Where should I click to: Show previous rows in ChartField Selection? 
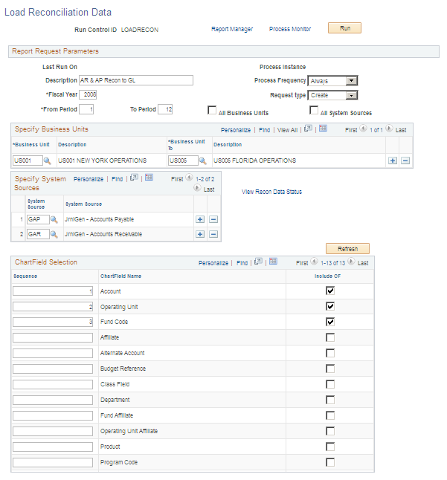[314, 262]
